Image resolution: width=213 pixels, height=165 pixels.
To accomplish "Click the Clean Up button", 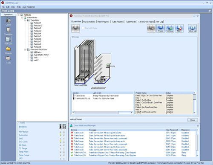I will tap(193, 28).
